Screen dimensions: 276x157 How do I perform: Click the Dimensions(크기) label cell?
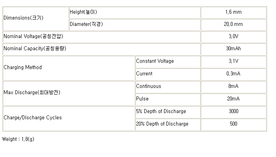pos(23,18)
